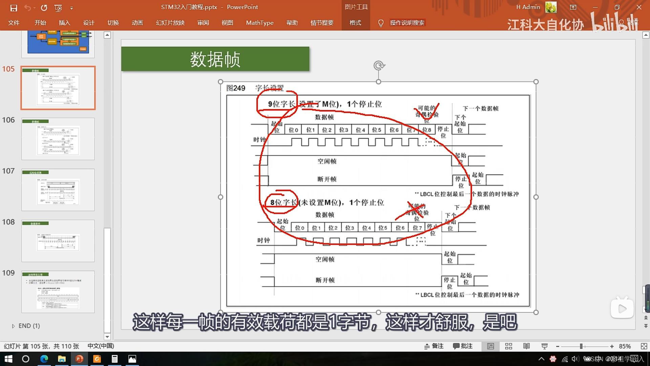This screenshot has width=650, height=366.
Task: Toggle the 批注 comments pane
Action: (462, 346)
